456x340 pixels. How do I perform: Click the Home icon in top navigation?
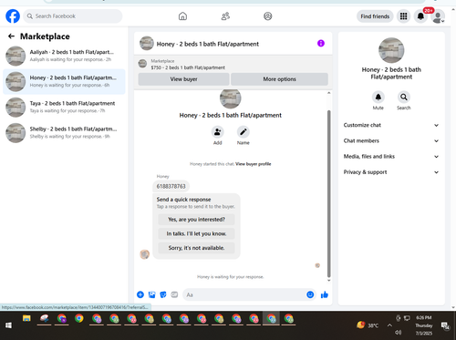pos(182,16)
